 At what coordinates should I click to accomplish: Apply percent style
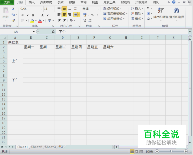click(x=92, y=15)
